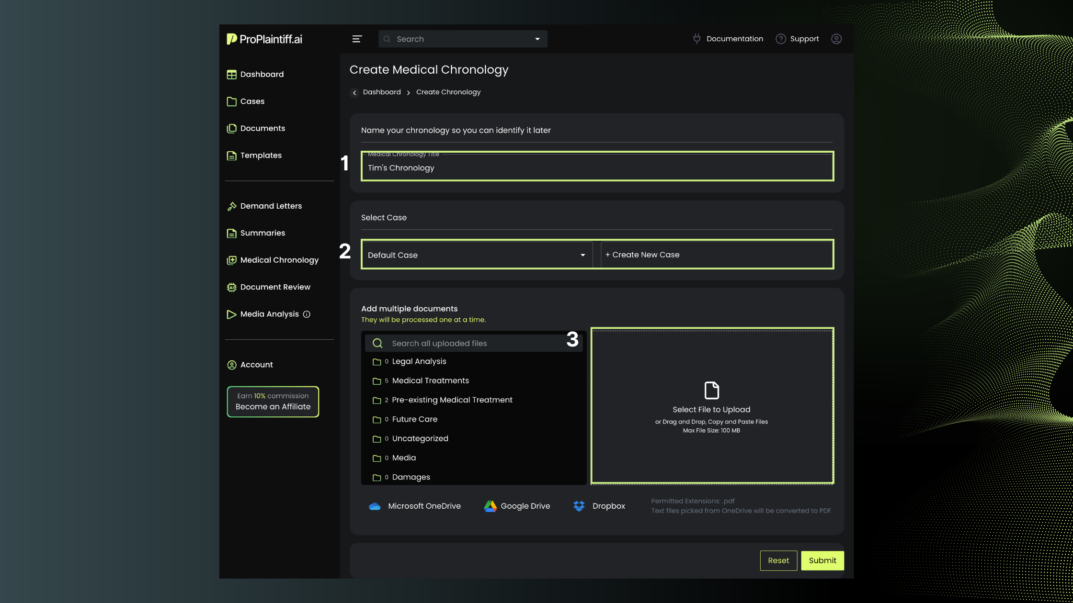Open Support via the question mark icon
This screenshot has width=1073, height=603.
pos(781,39)
